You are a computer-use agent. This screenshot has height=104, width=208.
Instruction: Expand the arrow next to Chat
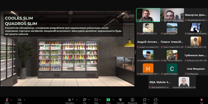tap(89, 100)
